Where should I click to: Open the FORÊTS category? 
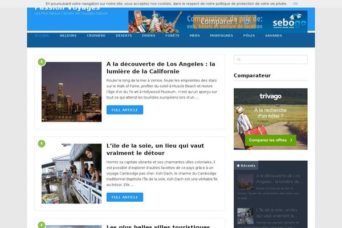[172, 35]
